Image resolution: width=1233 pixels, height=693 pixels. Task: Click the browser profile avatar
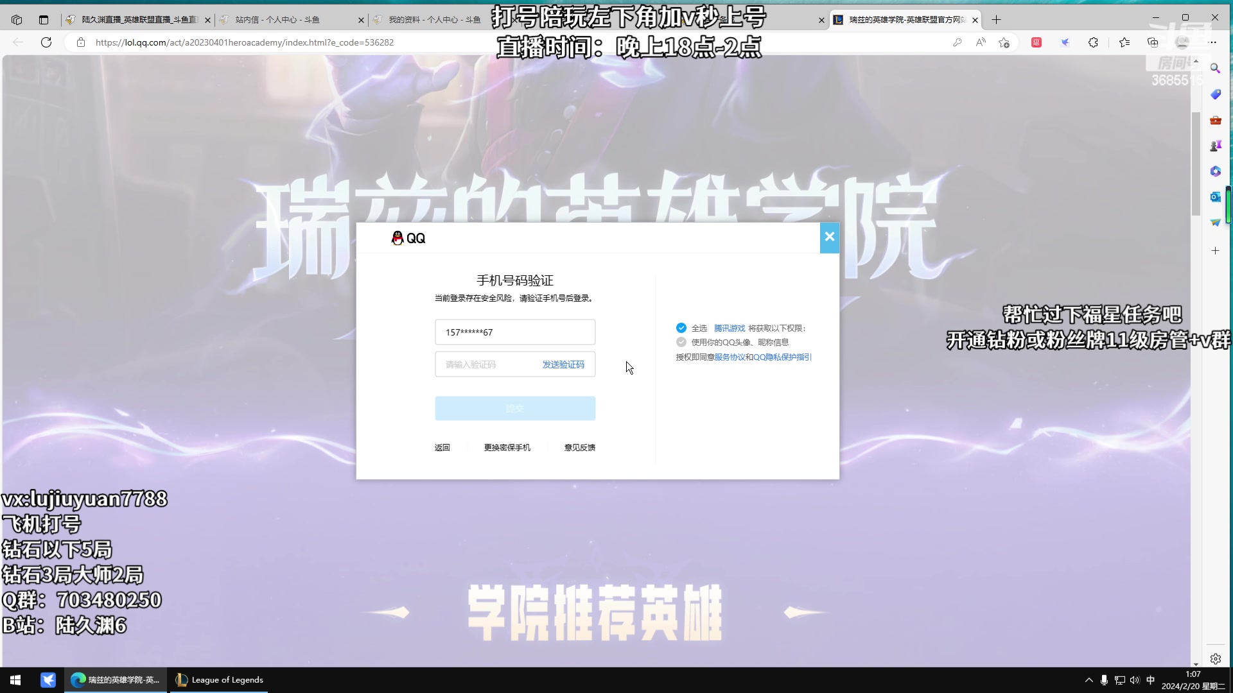(1182, 42)
